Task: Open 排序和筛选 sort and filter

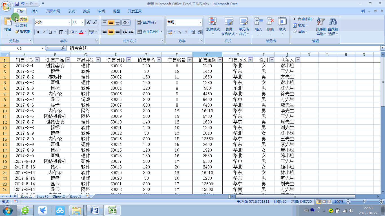Action: click(x=321, y=25)
